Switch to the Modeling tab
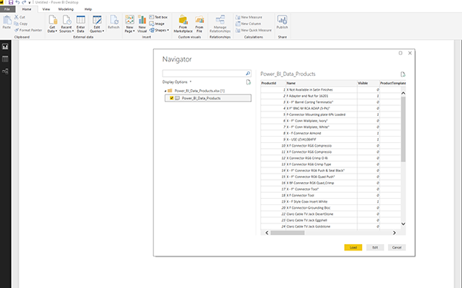 (65, 9)
